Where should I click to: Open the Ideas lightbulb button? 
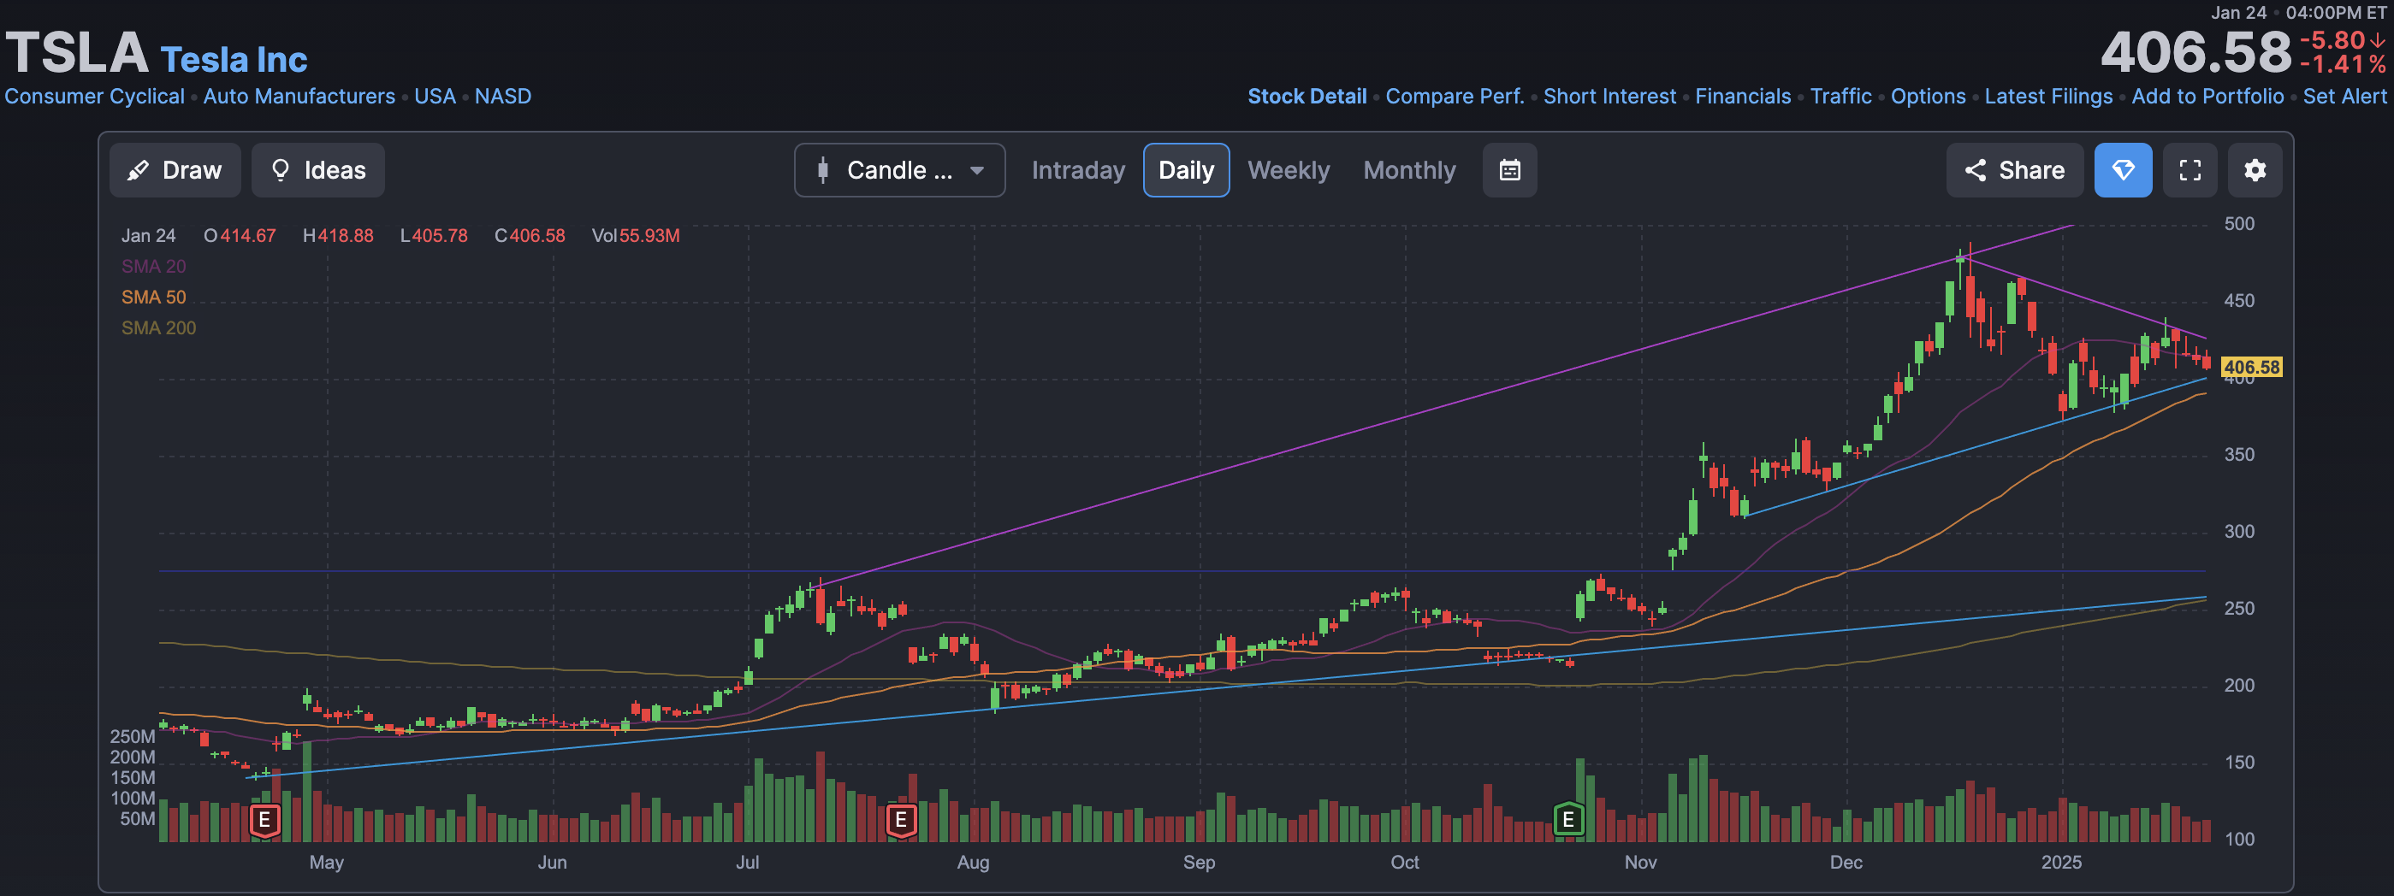pos(317,170)
